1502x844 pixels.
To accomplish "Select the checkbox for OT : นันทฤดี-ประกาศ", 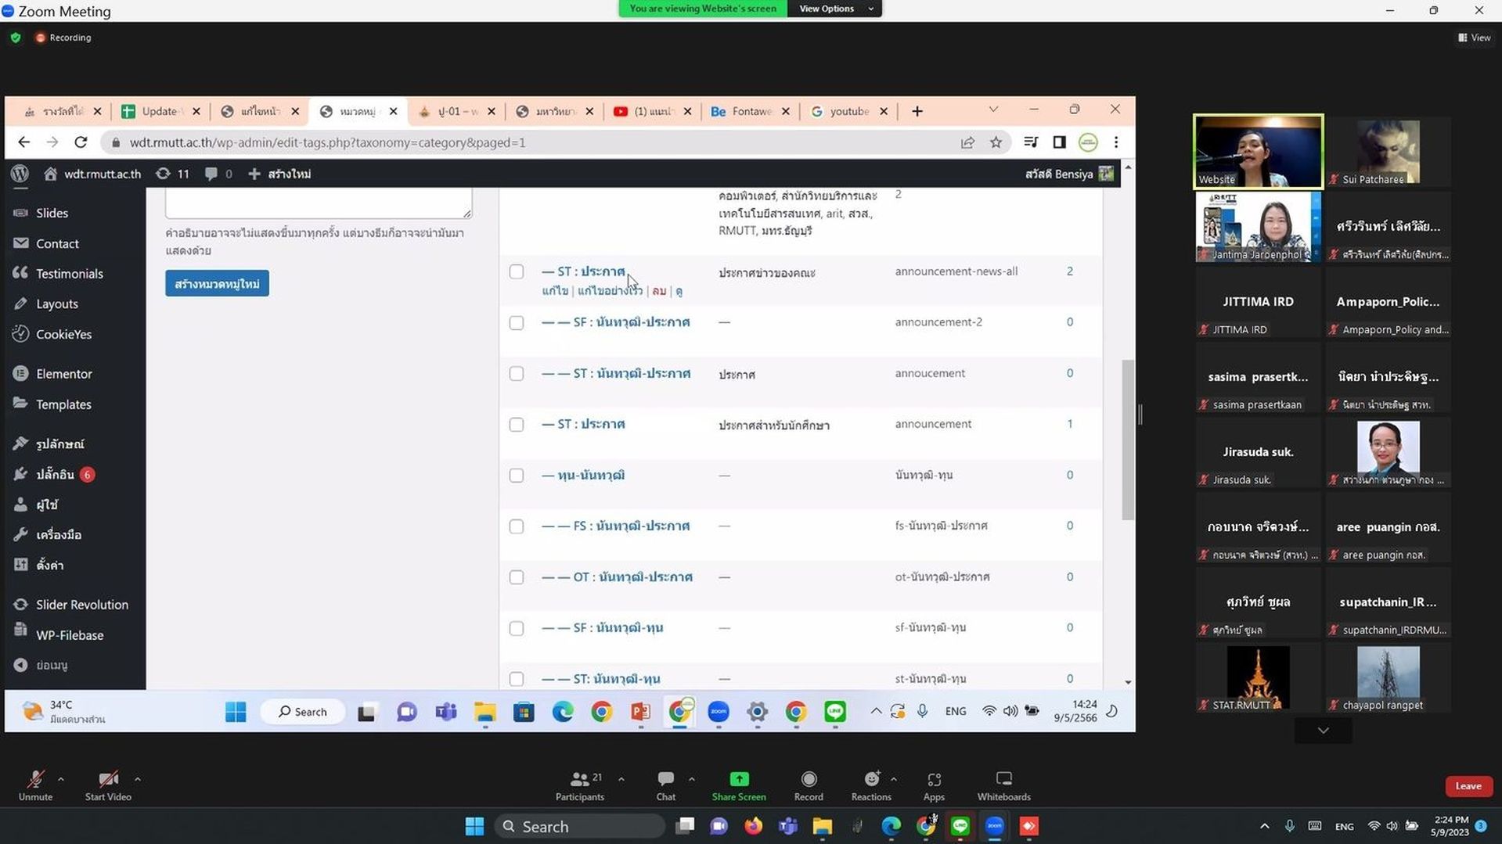I will 517,577.
